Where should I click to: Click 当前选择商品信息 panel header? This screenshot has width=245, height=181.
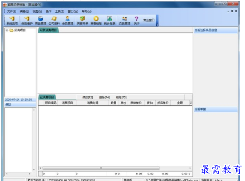(216, 30)
